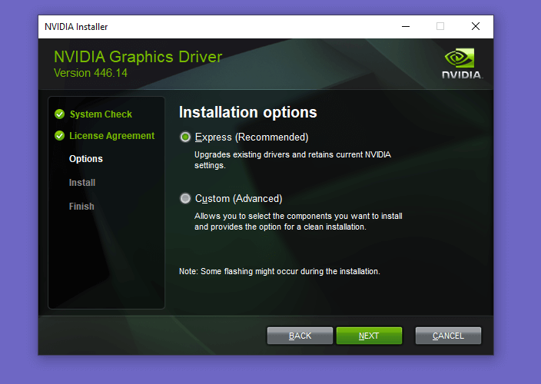
Task: Click the flashing note text
Action: [280, 271]
